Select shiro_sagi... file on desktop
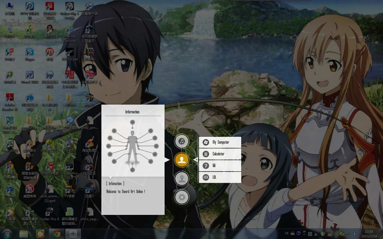Image resolution: width=383 pixels, height=239 pixels. click(89, 214)
